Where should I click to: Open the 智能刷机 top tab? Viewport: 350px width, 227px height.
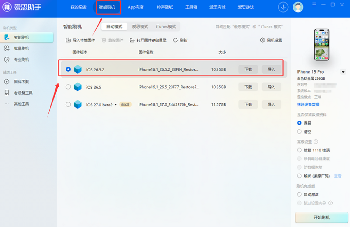107,7
